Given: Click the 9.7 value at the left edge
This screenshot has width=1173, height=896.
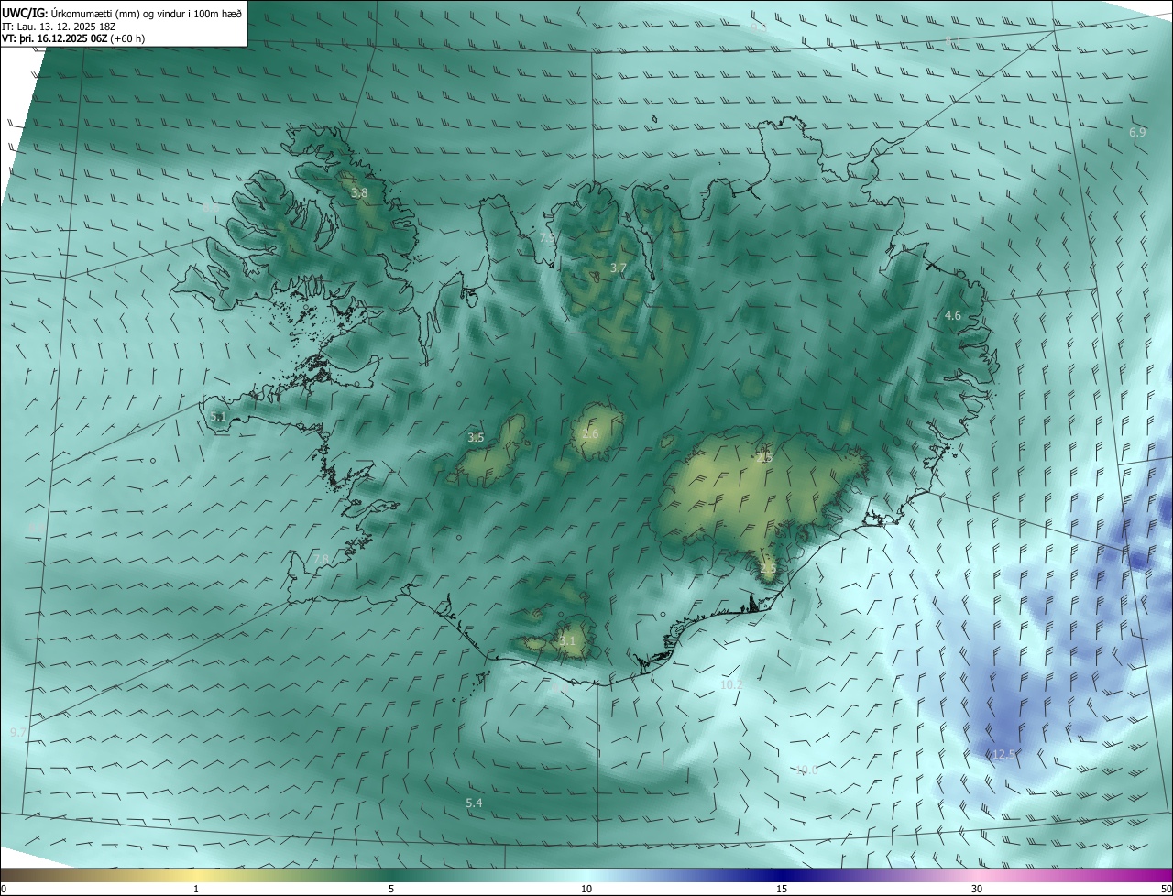Looking at the screenshot, I should (x=18, y=732).
